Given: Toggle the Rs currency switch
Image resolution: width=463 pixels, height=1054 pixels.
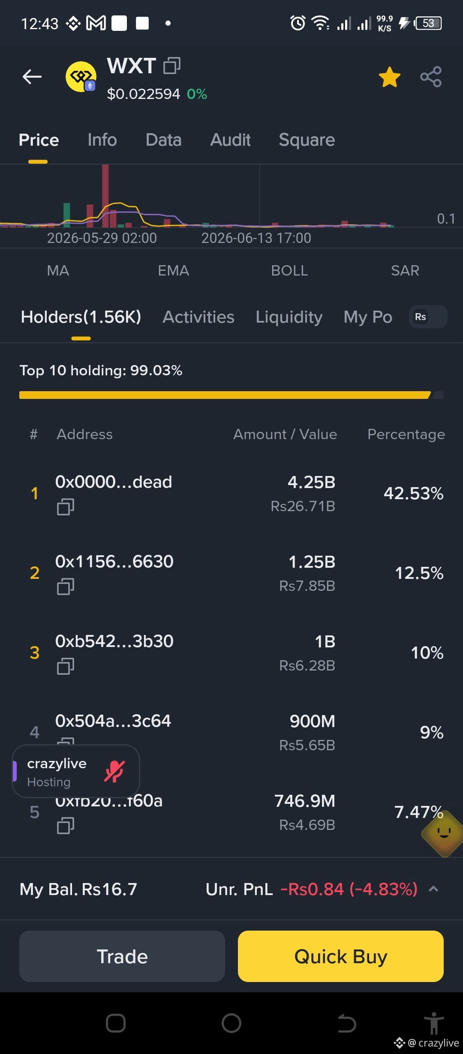Looking at the screenshot, I should [x=428, y=317].
